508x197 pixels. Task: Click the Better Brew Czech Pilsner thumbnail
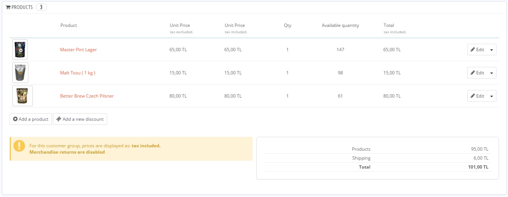point(22,96)
